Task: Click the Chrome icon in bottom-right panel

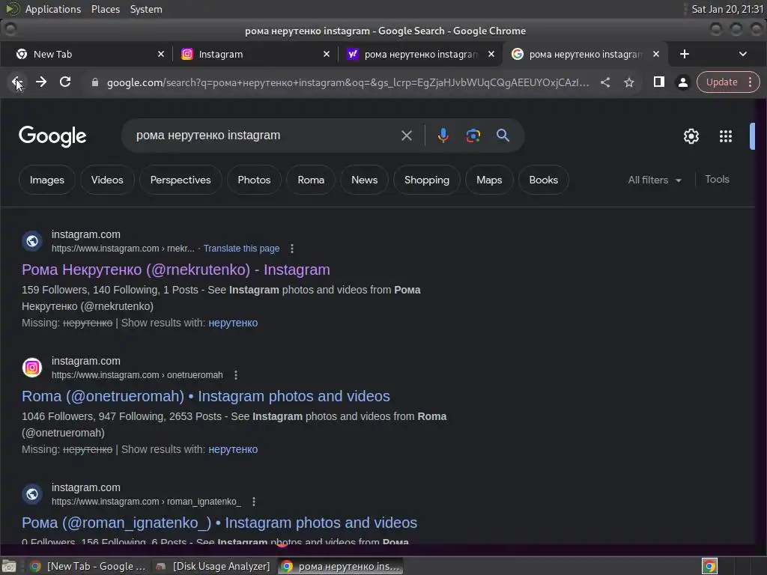Action: pos(709,566)
